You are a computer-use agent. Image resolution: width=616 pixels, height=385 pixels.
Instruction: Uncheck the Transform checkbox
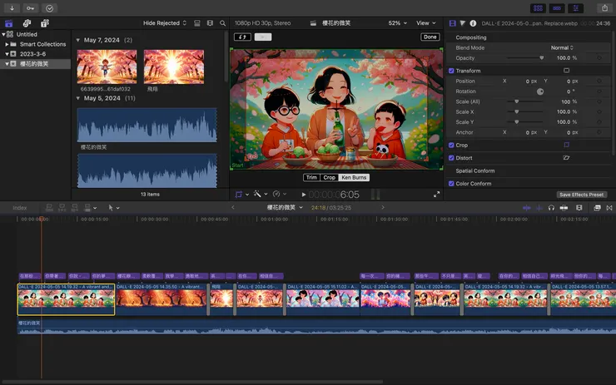click(x=452, y=71)
